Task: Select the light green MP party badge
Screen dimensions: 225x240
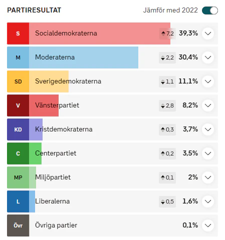Action: [x=18, y=177]
